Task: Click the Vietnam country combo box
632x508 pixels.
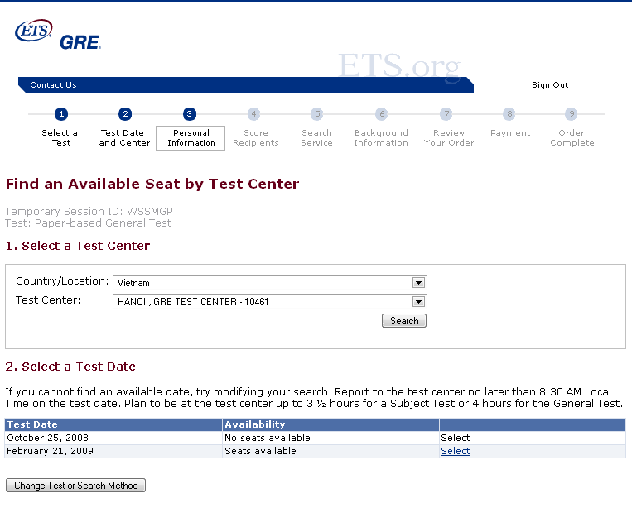Action: coord(270,283)
